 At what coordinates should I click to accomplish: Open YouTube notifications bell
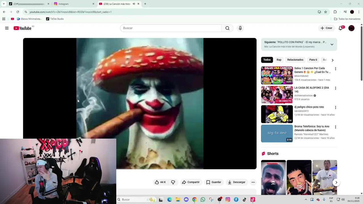(x=341, y=28)
